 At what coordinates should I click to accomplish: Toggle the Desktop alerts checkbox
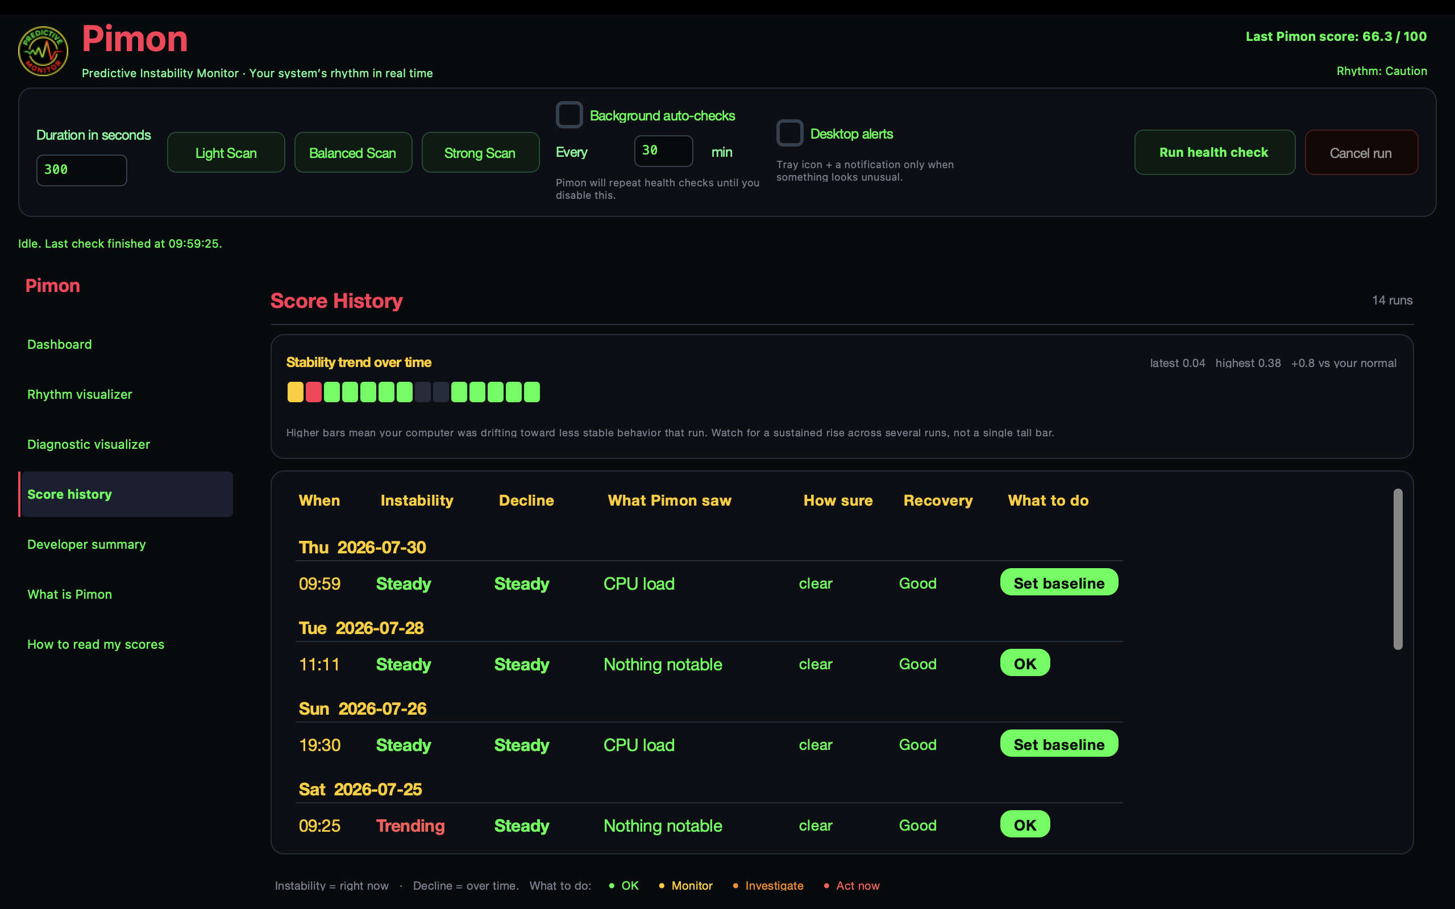click(x=789, y=133)
